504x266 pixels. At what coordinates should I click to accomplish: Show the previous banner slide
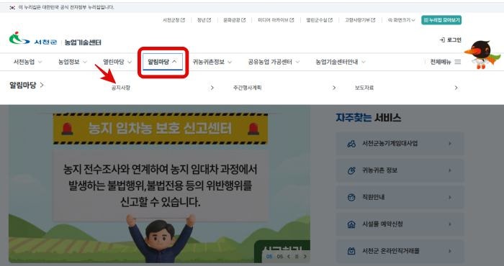(x=289, y=257)
